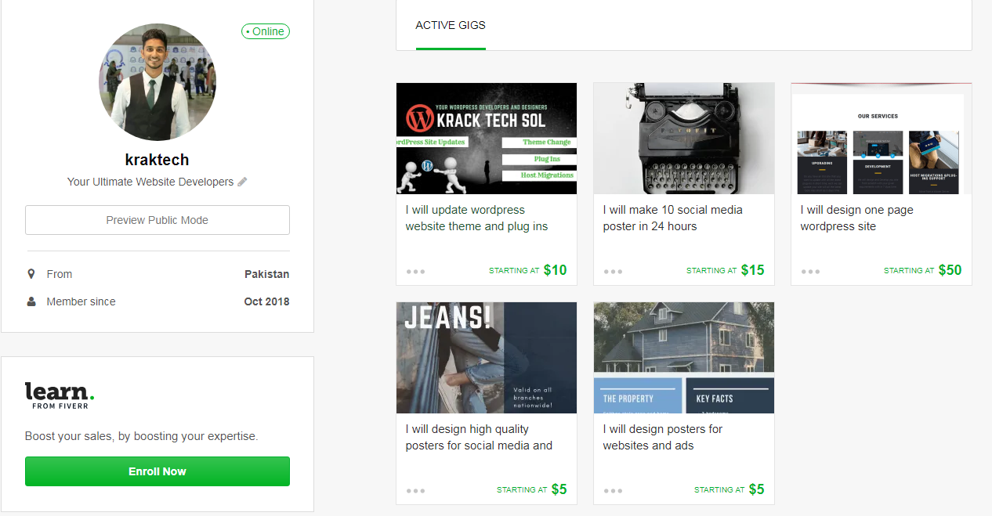
Task: Click the kraktech profile picture
Action: tap(157, 81)
